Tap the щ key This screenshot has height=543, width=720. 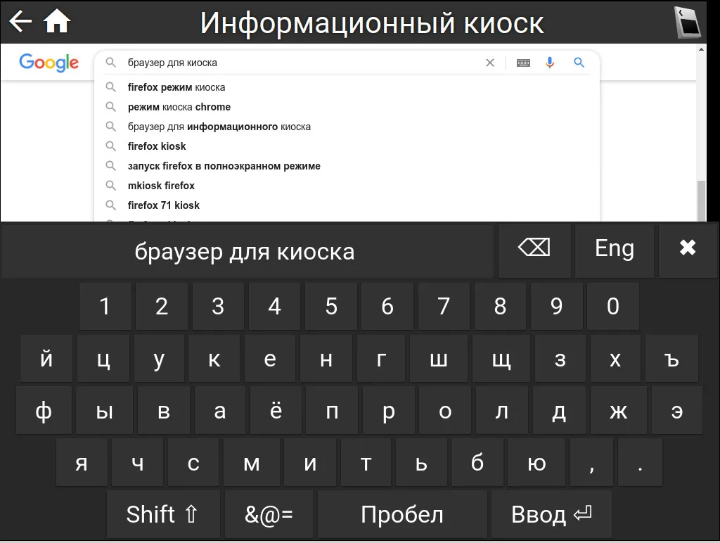[501, 358]
